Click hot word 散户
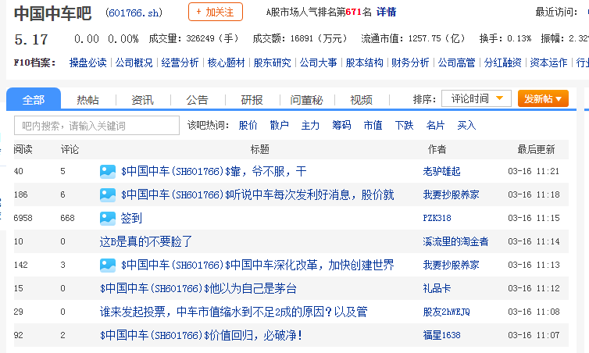The width and height of the screenshot is (589, 353). click(279, 125)
